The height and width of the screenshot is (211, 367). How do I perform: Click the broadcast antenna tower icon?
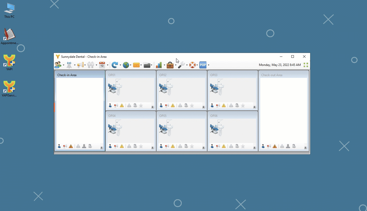coord(69,65)
